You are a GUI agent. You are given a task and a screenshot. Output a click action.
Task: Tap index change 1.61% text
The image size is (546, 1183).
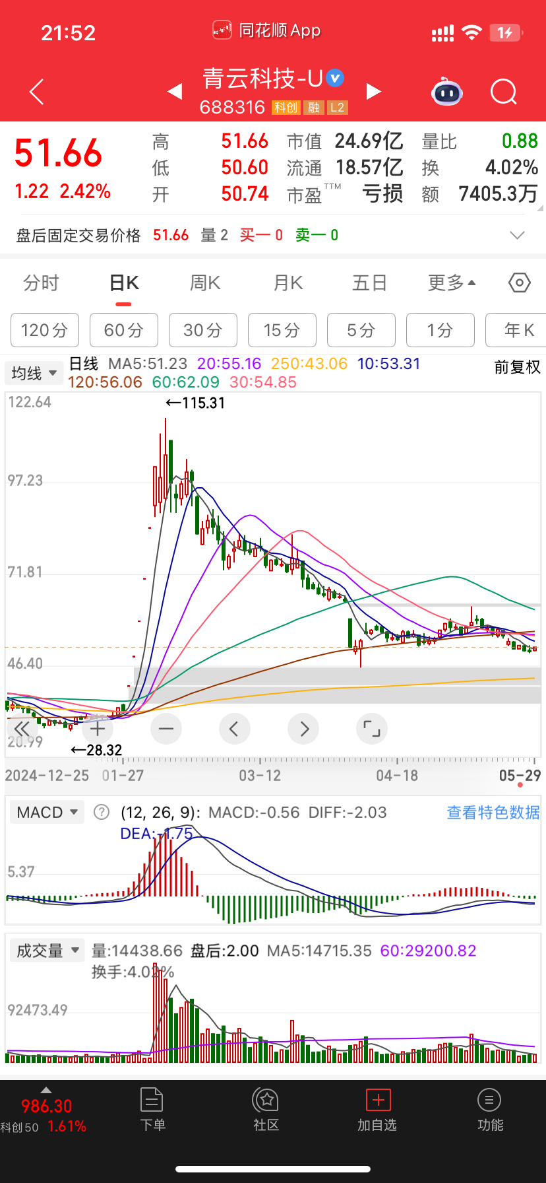click(67, 1127)
